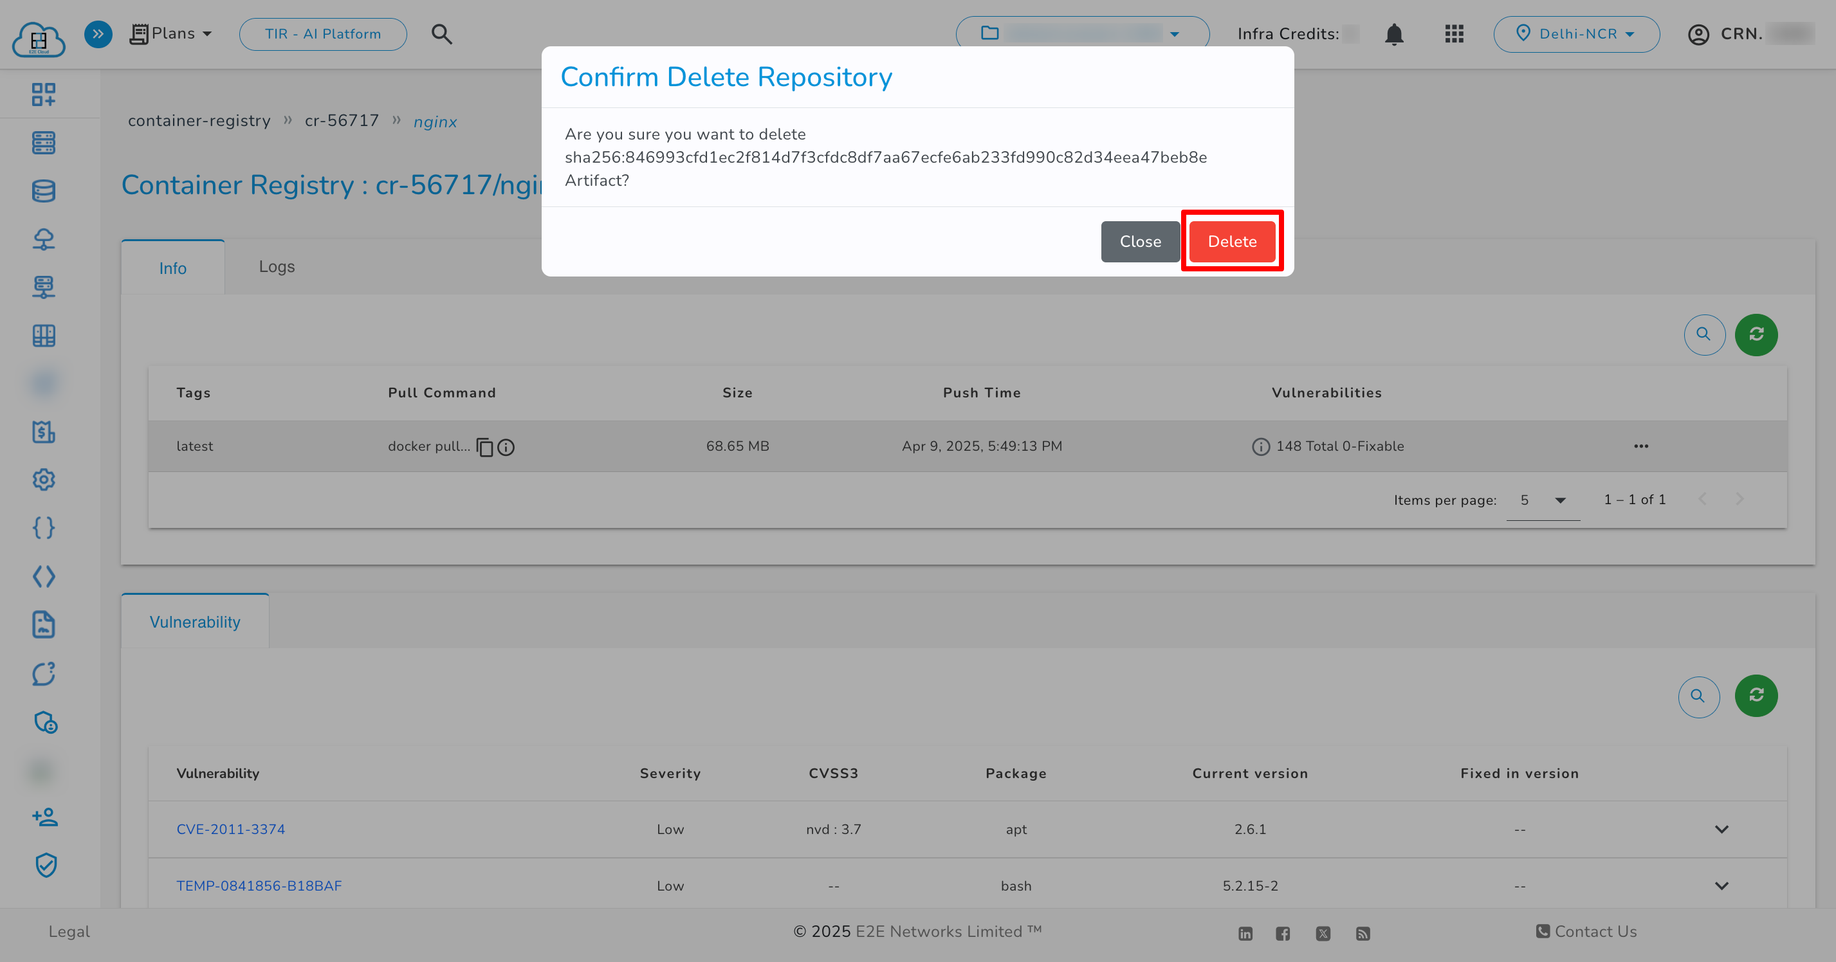This screenshot has width=1836, height=962.
Task: Open the notifications bell
Action: click(1393, 33)
